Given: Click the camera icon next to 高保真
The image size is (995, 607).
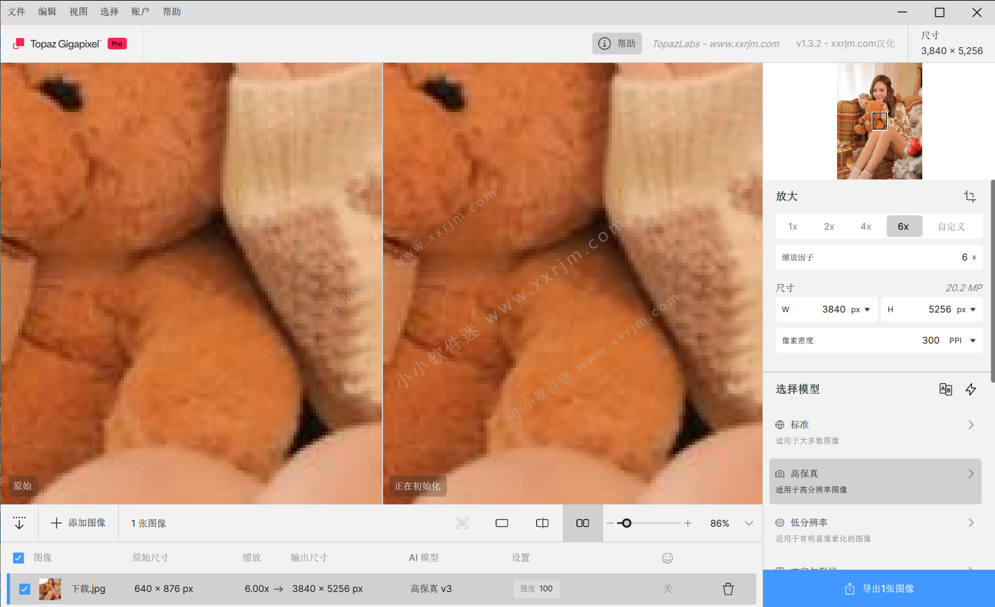Looking at the screenshot, I should coord(780,474).
